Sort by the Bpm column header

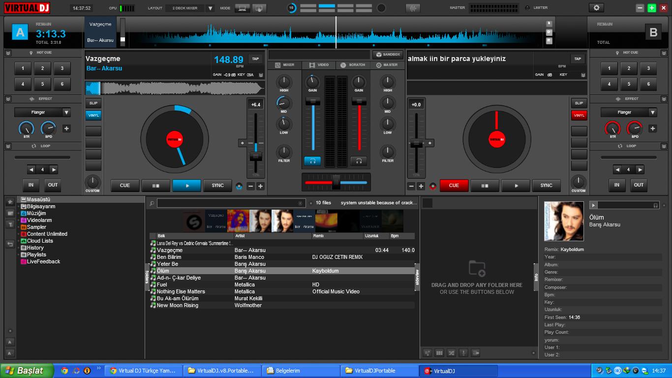pyautogui.click(x=402, y=236)
